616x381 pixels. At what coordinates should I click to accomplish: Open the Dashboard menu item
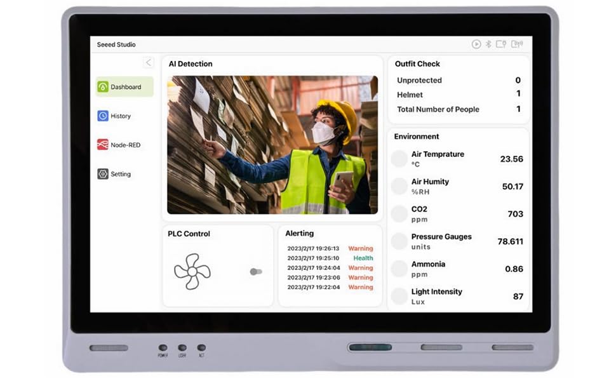[125, 87]
